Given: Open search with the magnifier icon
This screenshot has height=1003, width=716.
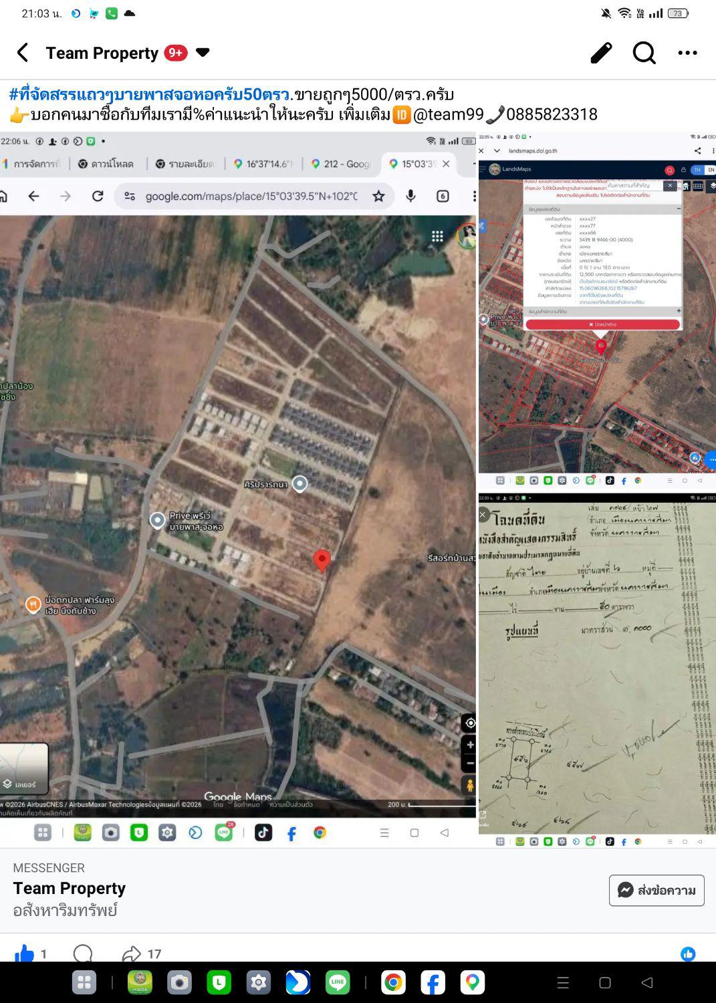Looking at the screenshot, I should [644, 53].
